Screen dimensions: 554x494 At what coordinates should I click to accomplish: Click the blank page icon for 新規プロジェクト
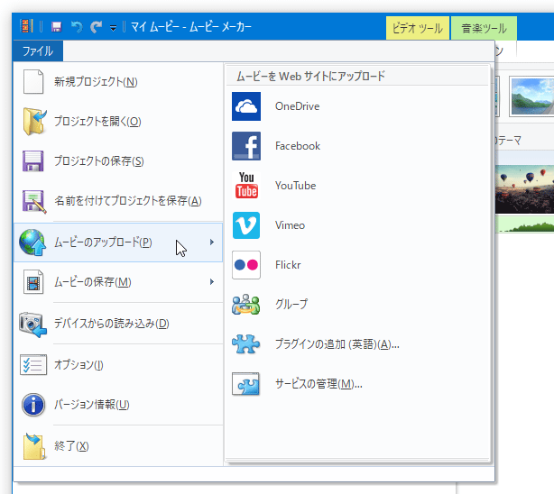[x=33, y=81]
